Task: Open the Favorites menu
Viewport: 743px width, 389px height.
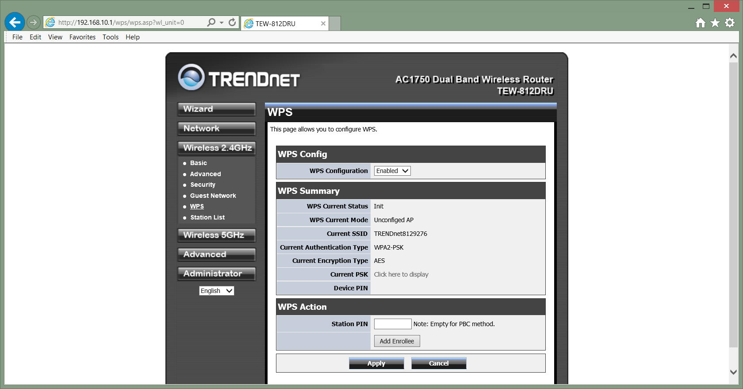Action: pyautogui.click(x=82, y=37)
